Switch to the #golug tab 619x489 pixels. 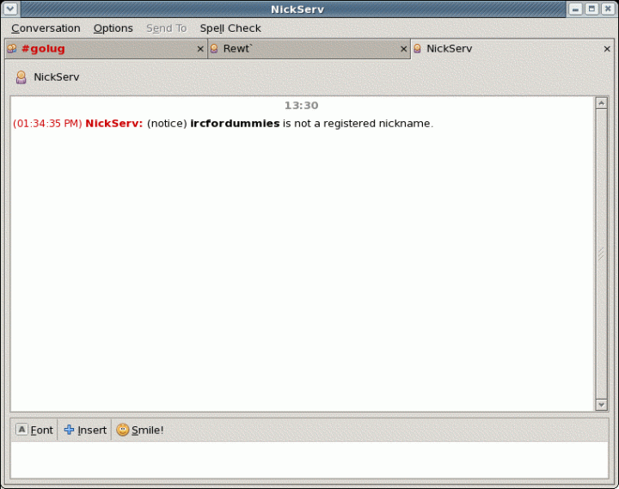click(x=43, y=49)
